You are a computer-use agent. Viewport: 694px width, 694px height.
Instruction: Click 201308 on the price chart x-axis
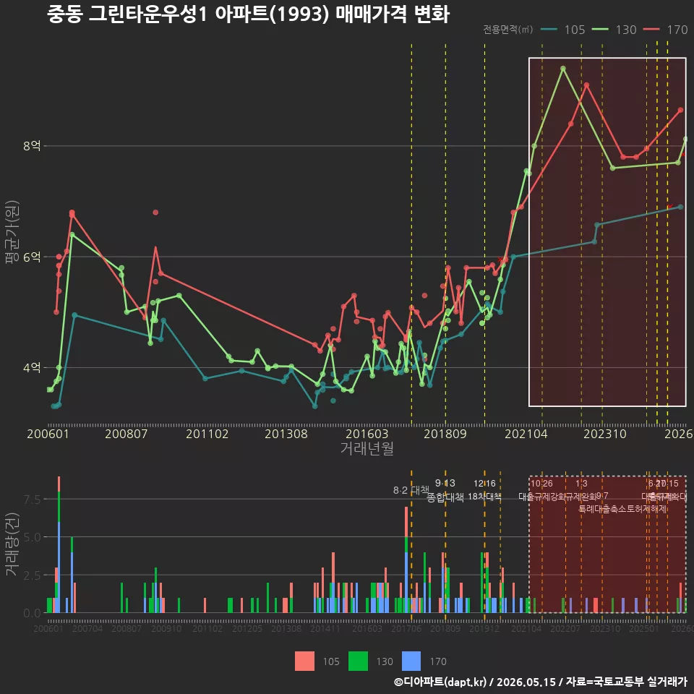pyautogui.click(x=286, y=434)
